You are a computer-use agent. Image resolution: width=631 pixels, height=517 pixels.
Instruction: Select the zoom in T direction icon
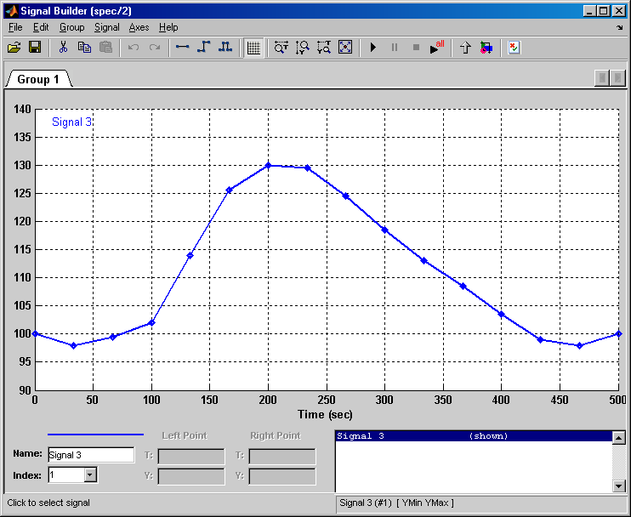(281, 48)
